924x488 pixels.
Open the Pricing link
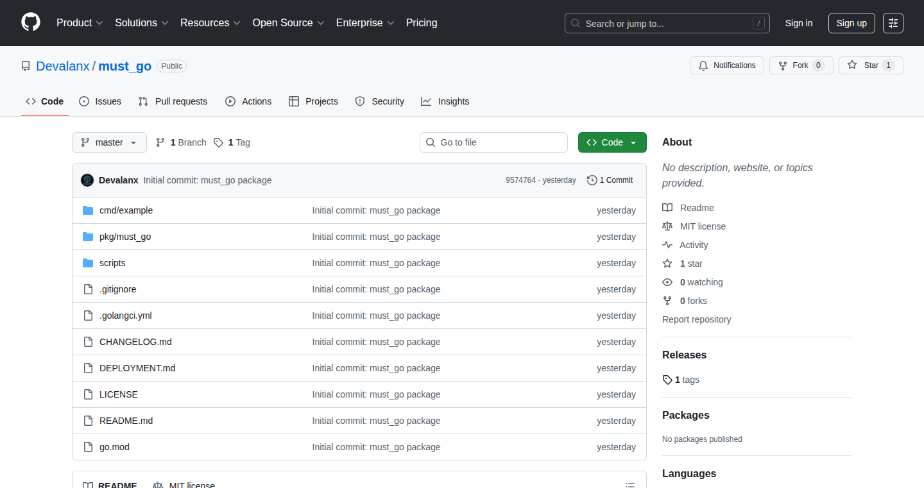422,22
